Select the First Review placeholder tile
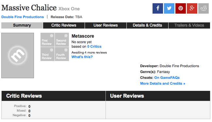Image resolution: width=212 pixels, height=122 pixels. coord(47,40)
